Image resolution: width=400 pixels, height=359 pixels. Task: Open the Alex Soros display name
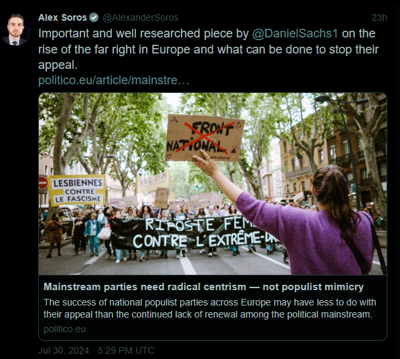(63, 17)
